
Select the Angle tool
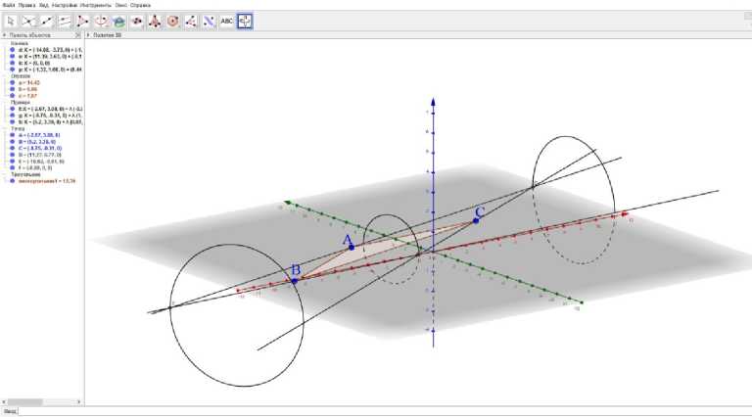191,22
